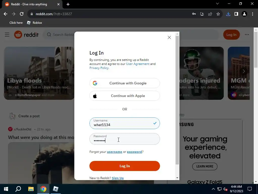Open the tab search dropdown chevron
The image size is (258, 194).
(x=217, y=4)
